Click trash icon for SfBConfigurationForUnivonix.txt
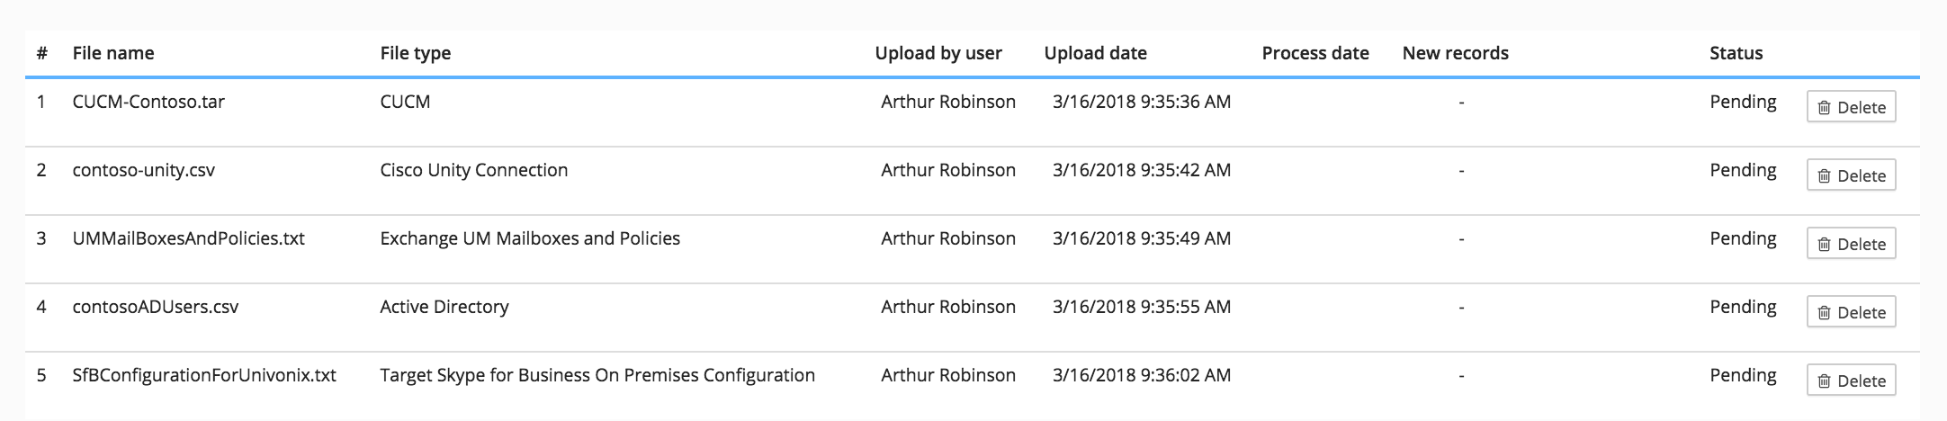 pyautogui.click(x=1824, y=381)
